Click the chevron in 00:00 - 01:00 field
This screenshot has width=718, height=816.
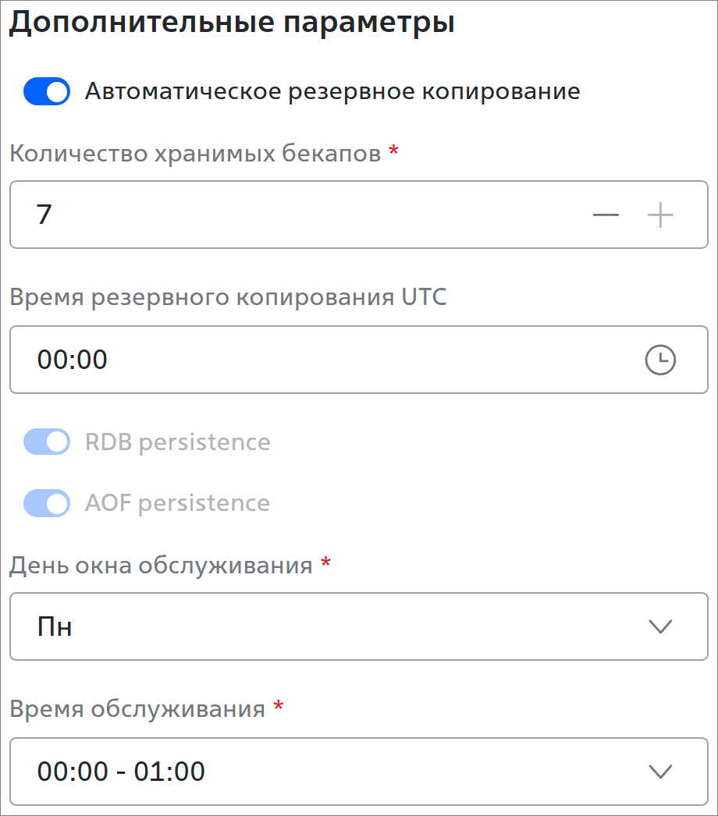pos(660,772)
